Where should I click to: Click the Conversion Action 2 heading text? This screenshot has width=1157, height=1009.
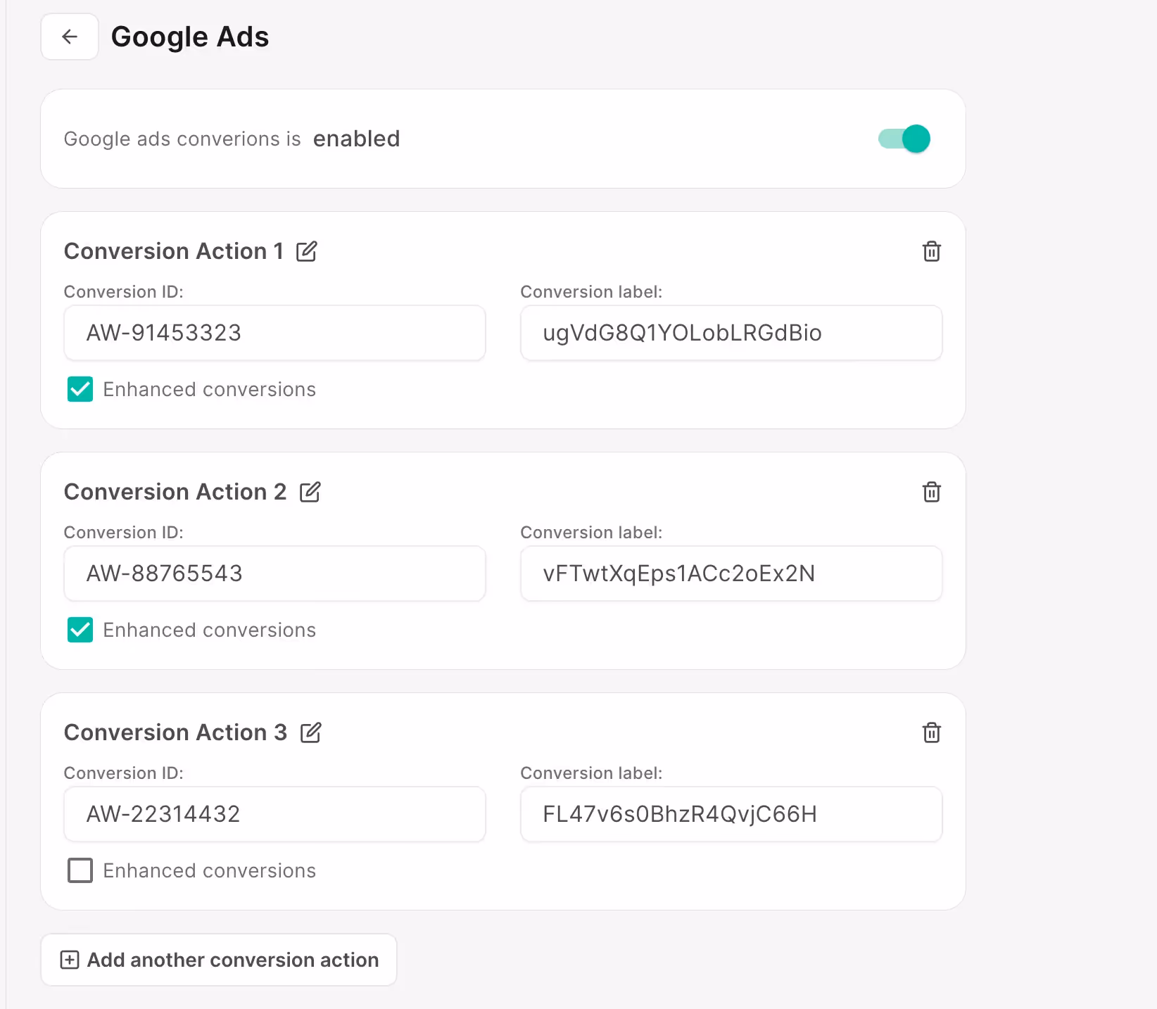coord(175,492)
